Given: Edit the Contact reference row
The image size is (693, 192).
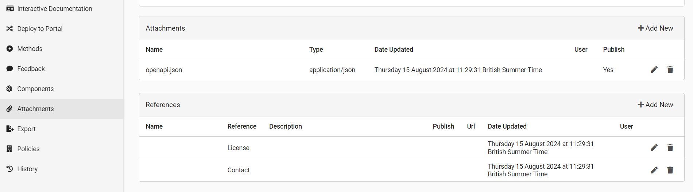Looking at the screenshot, I should pos(654,170).
